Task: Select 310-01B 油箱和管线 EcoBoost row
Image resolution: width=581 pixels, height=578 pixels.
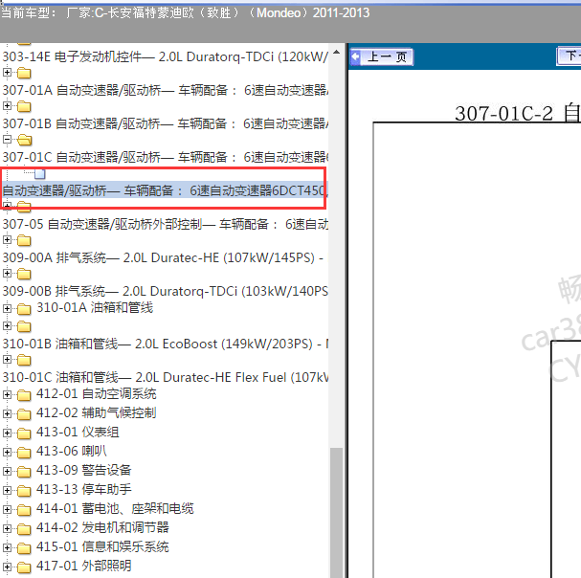Action: tap(165, 344)
